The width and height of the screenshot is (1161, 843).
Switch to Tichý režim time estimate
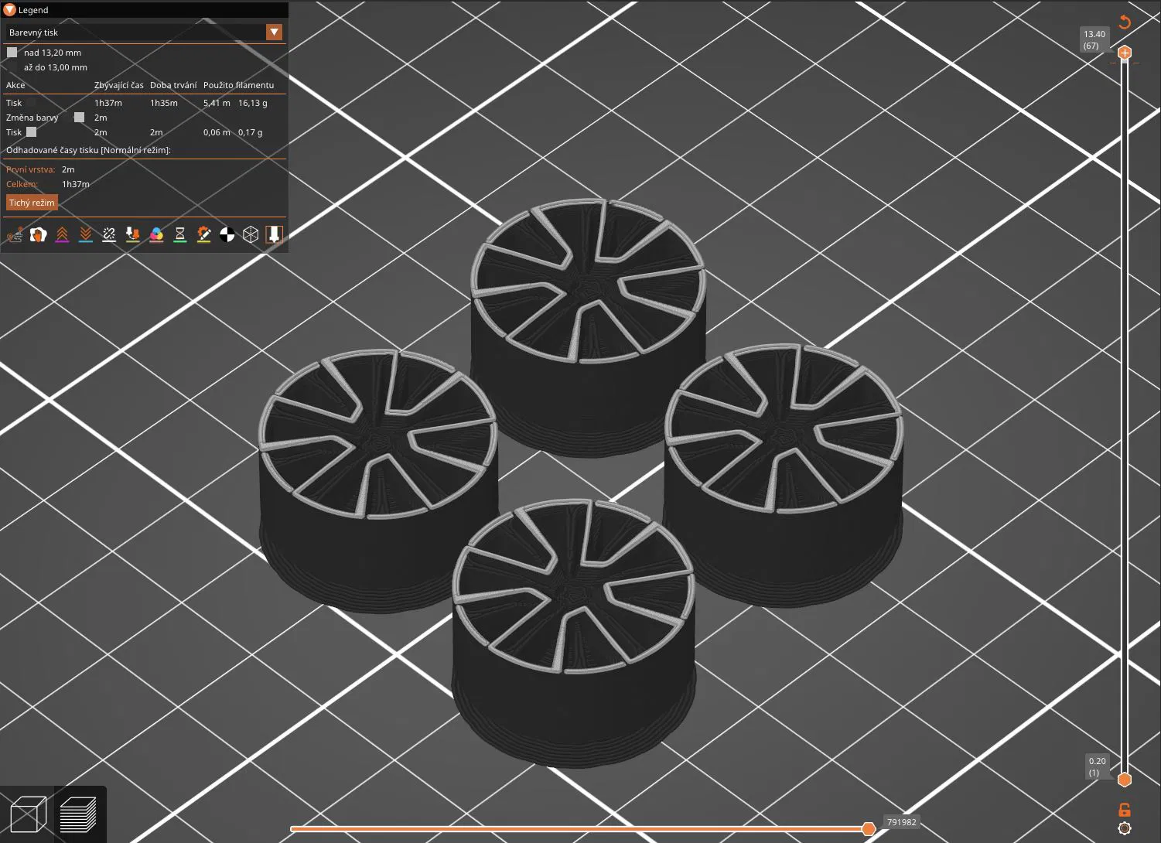(32, 203)
